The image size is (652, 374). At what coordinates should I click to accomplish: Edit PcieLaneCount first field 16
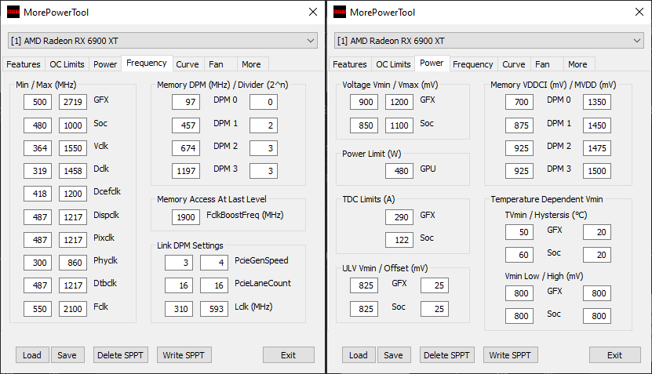(x=179, y=285)
